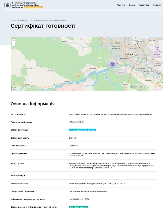Viewport: 163px width, 213px height.
Task: Click the Дослідна експлуатація badge
Action: (x=33, y=7)
